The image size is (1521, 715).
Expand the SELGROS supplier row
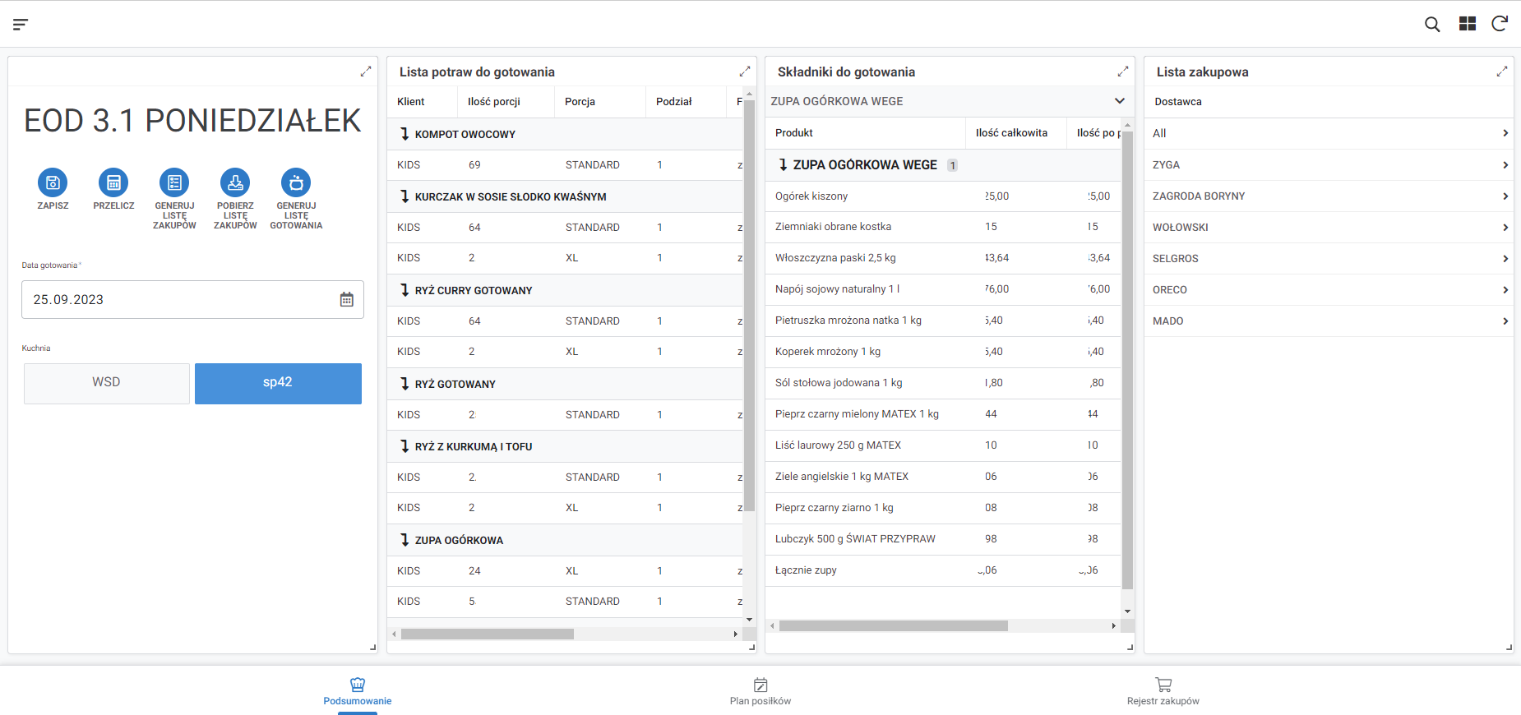tap(1329, 259)
